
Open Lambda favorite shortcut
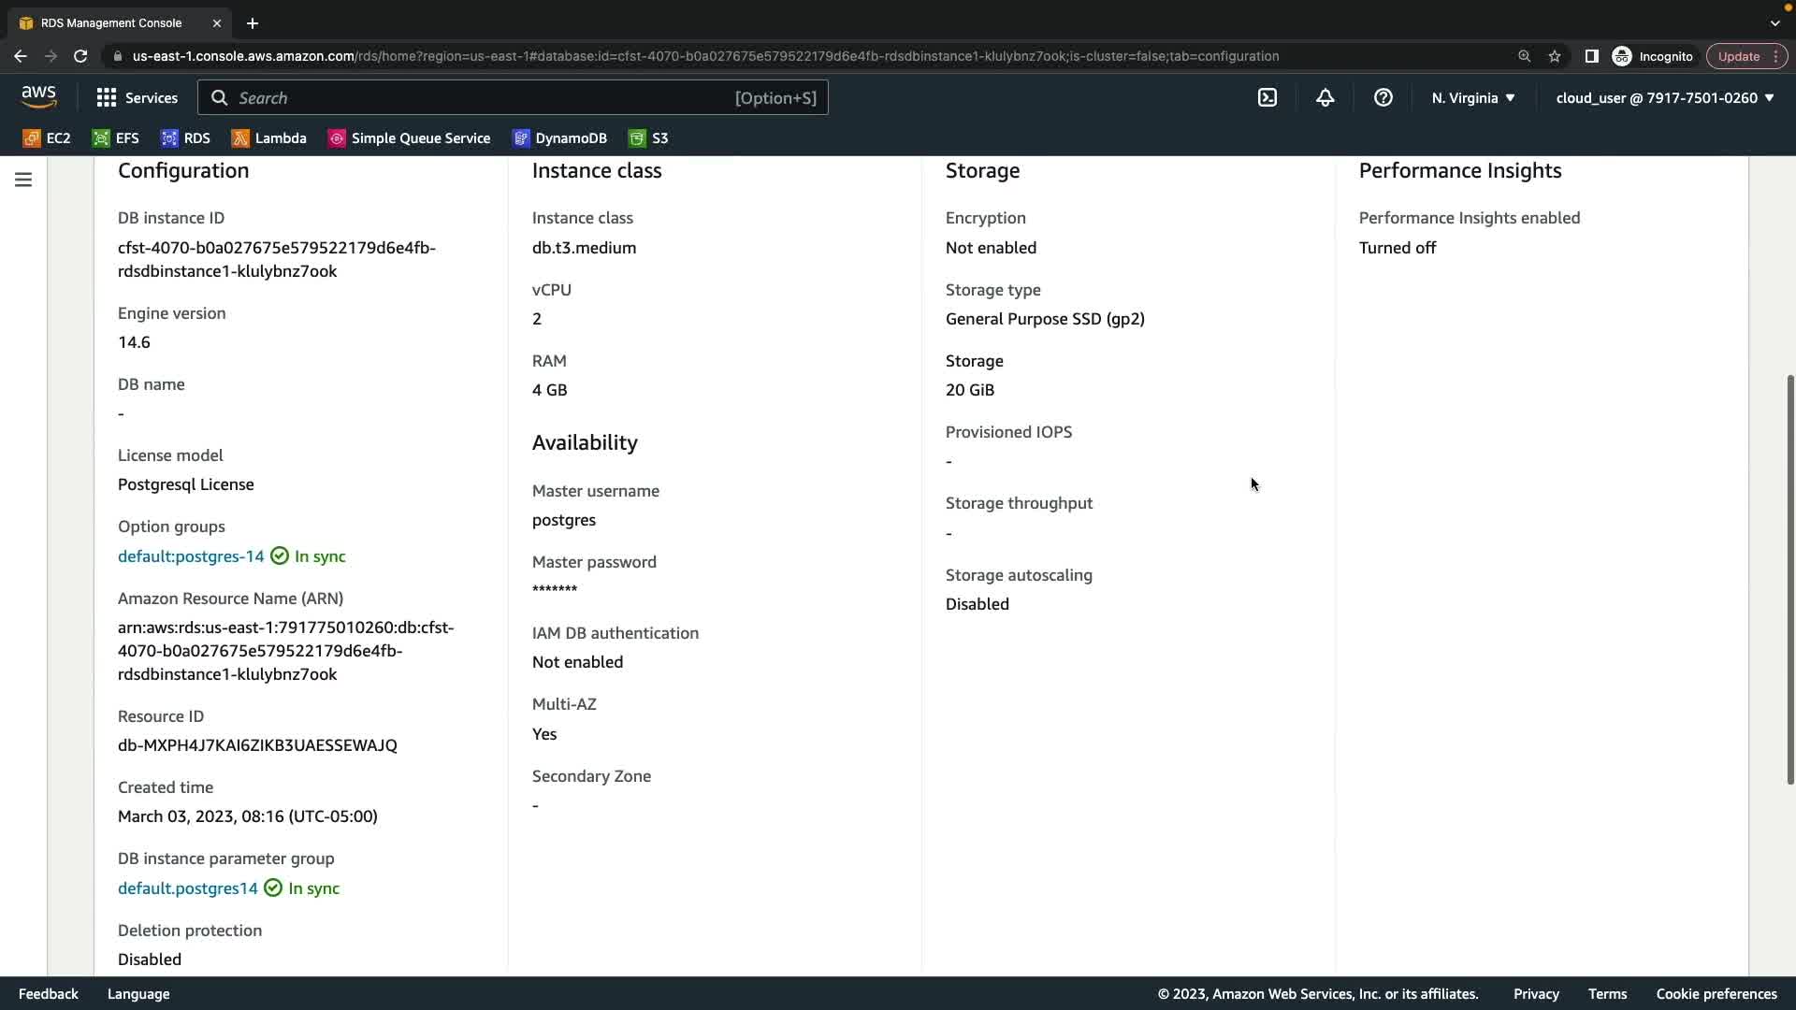click(x=269, y=138)
